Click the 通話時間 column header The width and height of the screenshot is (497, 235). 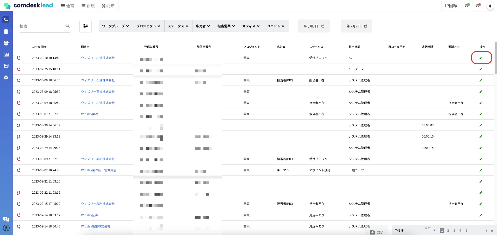[427, 47]
